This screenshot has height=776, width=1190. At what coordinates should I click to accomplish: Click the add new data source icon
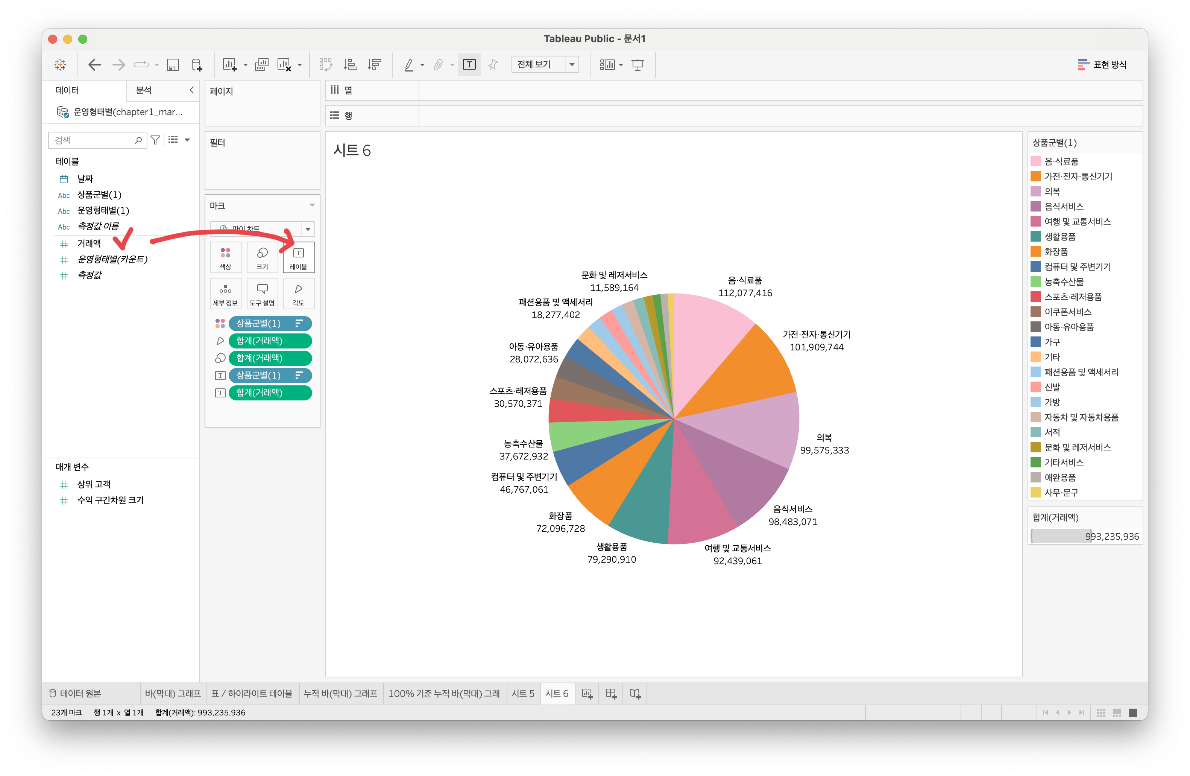[197, 65]
